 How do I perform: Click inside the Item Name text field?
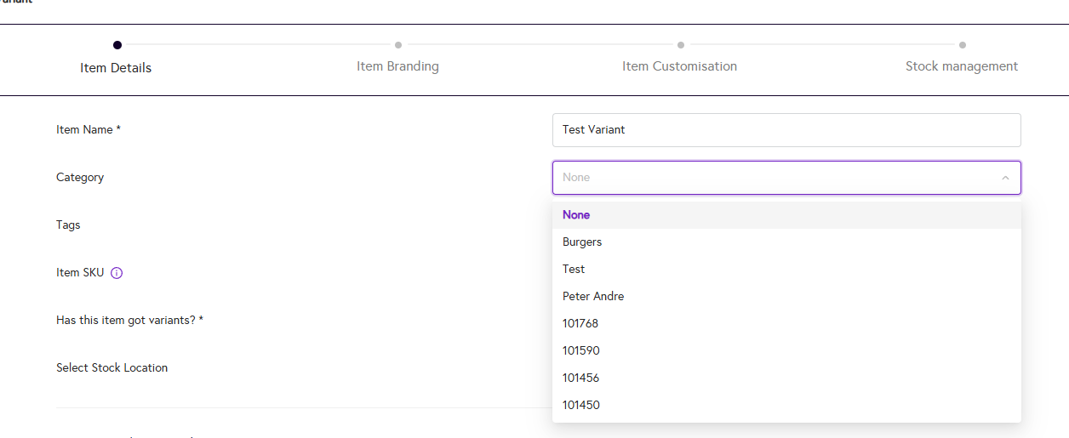(x=786, y=130)
